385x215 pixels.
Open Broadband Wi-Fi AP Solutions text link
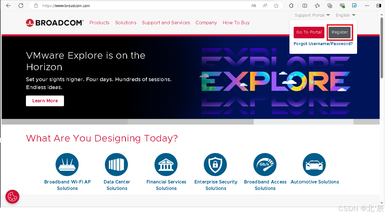coord(67,185)
